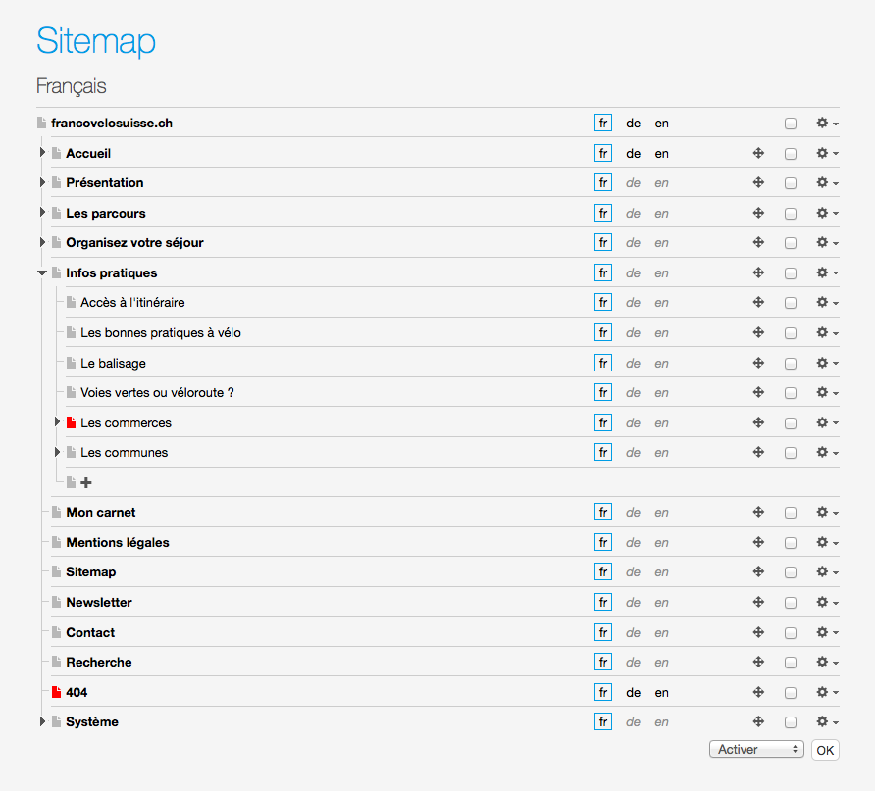Open gear menu for Newsletter row
The width and height of the screenshot is (875, 791).
click(x=827, y=603)
